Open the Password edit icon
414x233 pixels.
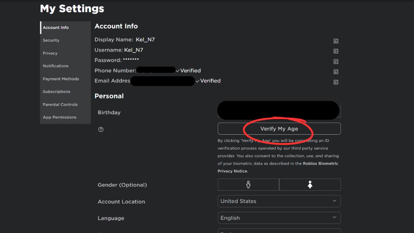pos(336,61)
